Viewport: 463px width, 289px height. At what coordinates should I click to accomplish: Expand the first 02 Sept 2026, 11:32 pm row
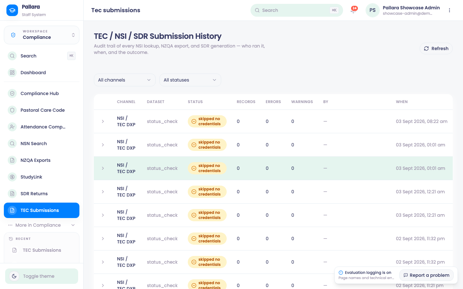(103, 239)
